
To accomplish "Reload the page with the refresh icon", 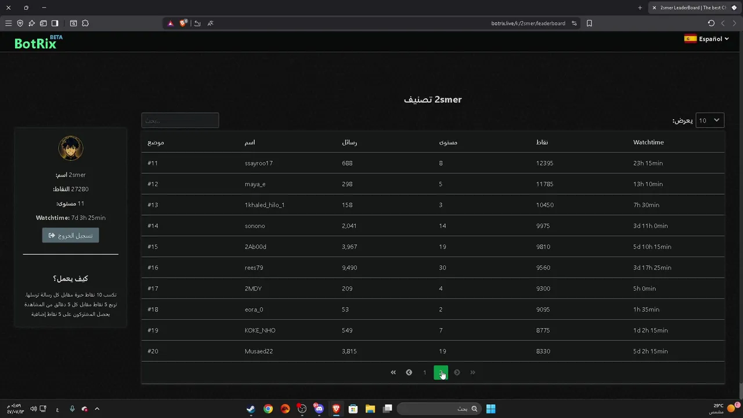I will [711, 23].
